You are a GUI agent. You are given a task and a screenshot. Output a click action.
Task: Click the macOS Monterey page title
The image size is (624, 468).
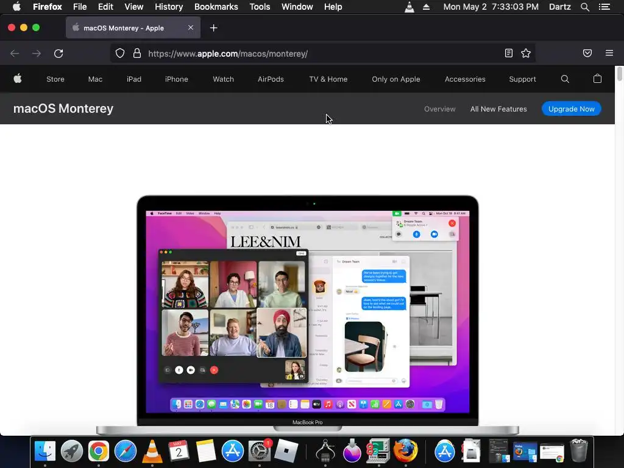63,108
